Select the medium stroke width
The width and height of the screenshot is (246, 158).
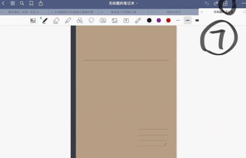[187, 20]
